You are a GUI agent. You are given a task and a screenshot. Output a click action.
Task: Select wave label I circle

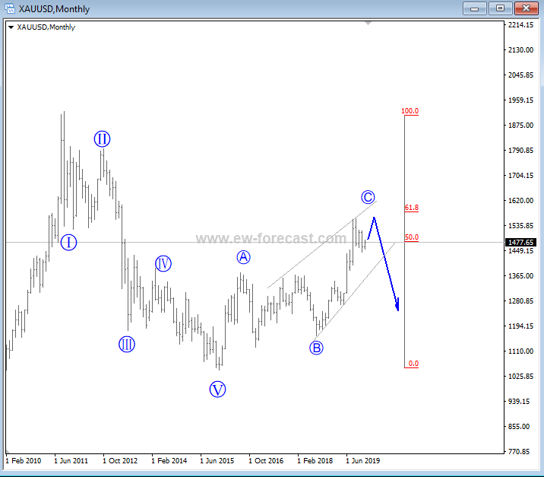coord(68,243)
